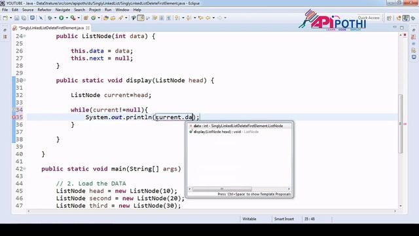Screen dimensions: 419x236
Task: Click the green New Java Class icon
Action: tap(93, 18)
